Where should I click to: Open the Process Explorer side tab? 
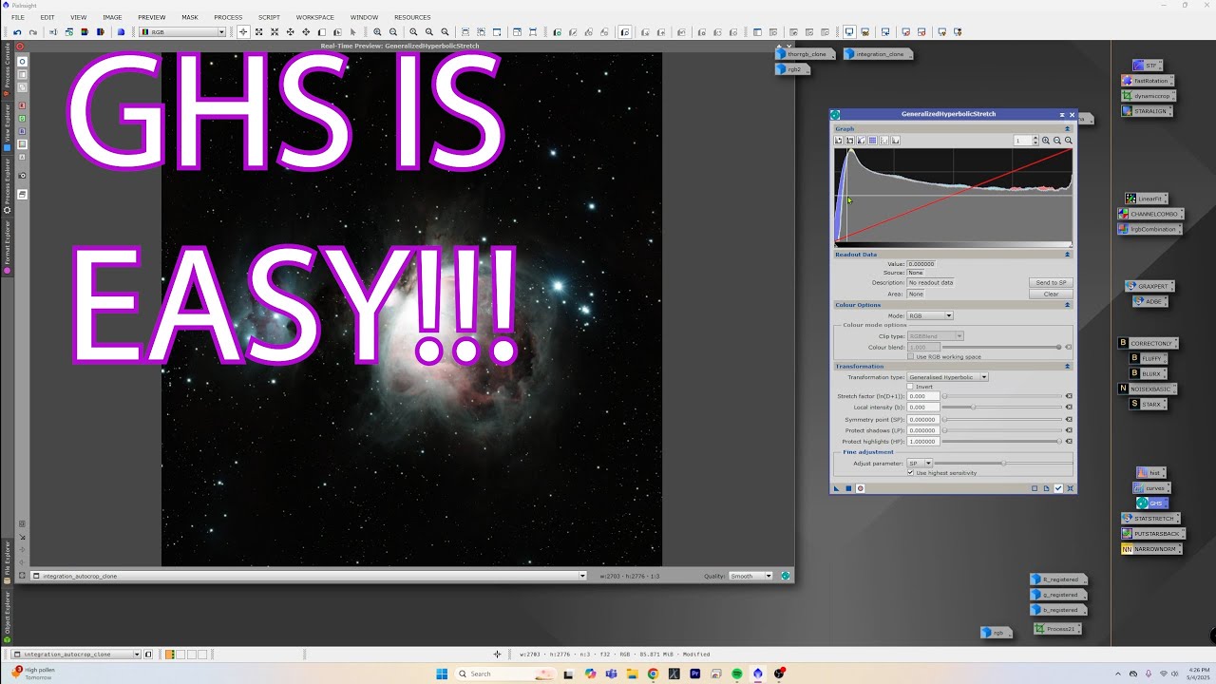click(x=8, y=186)
